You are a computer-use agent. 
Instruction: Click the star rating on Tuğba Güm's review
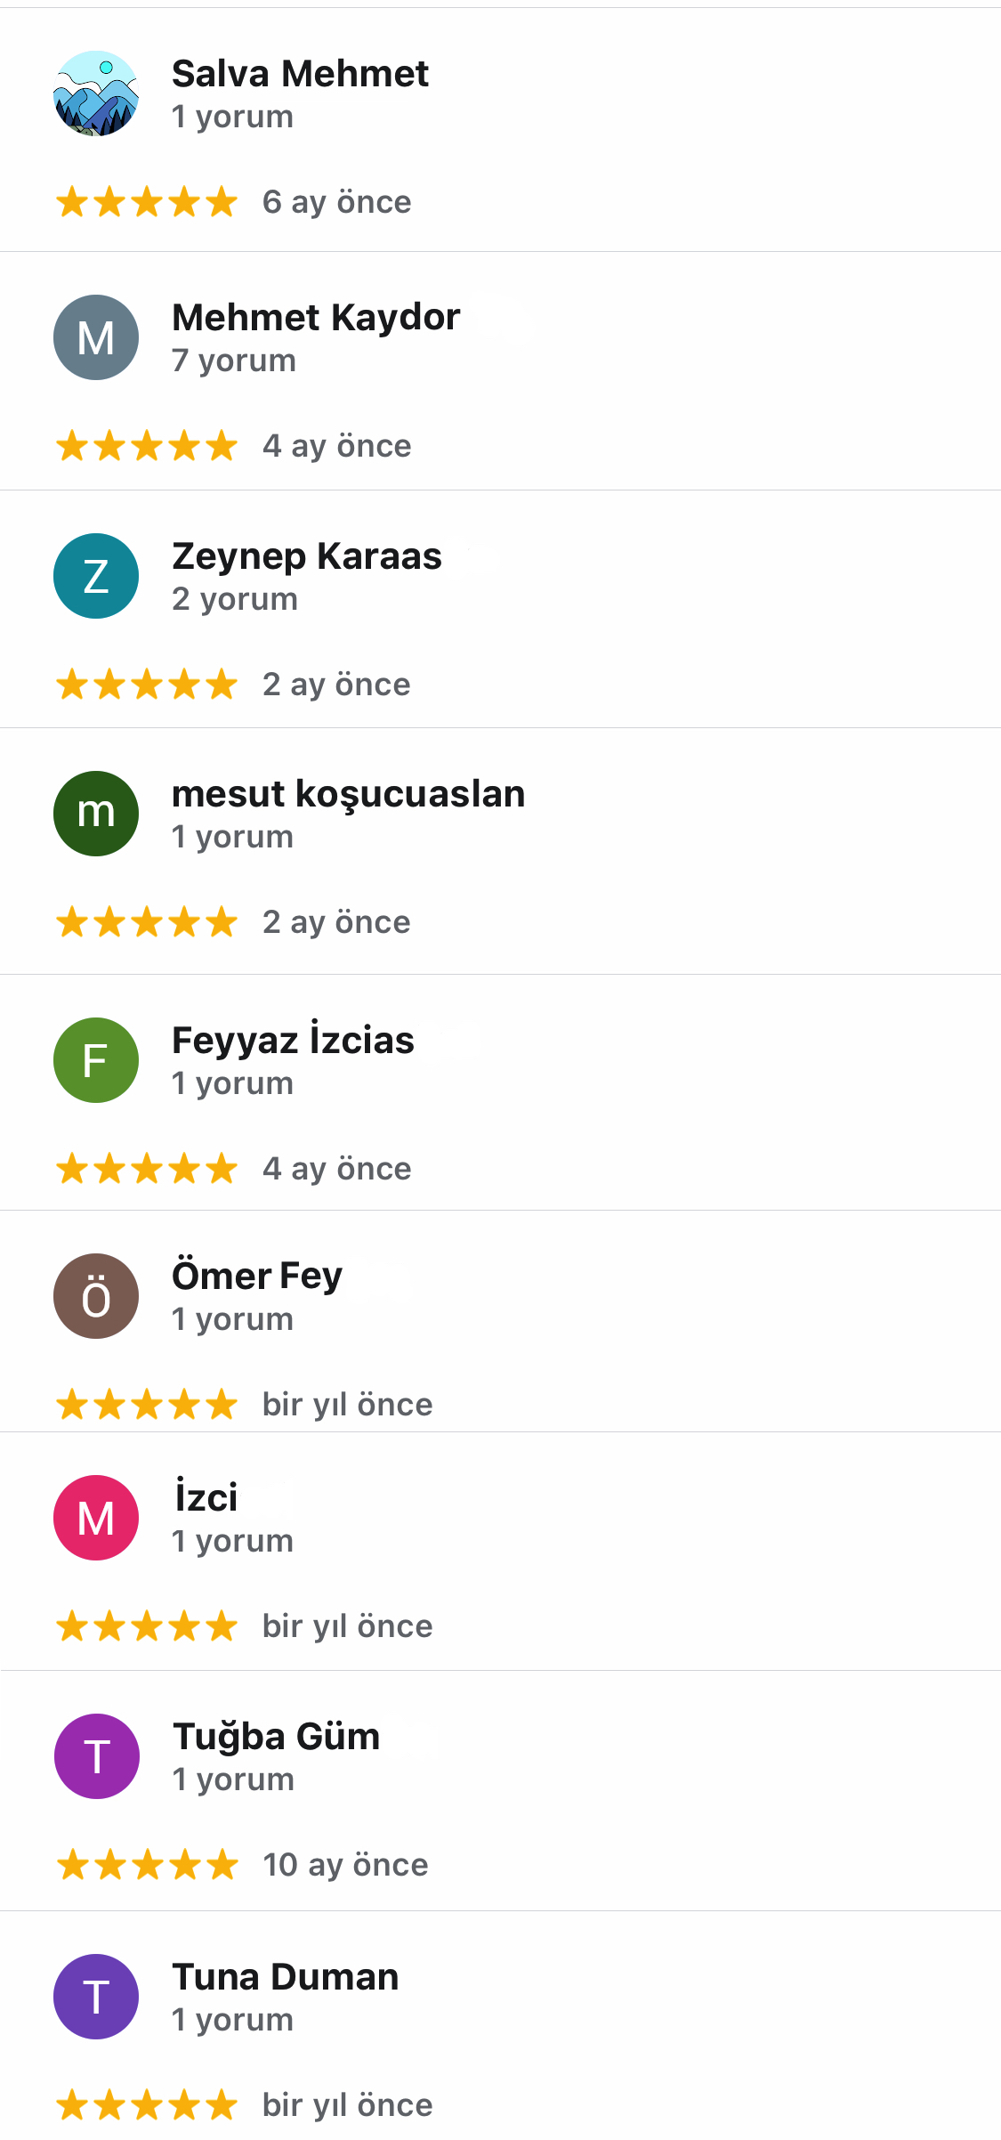(147, 1865)
